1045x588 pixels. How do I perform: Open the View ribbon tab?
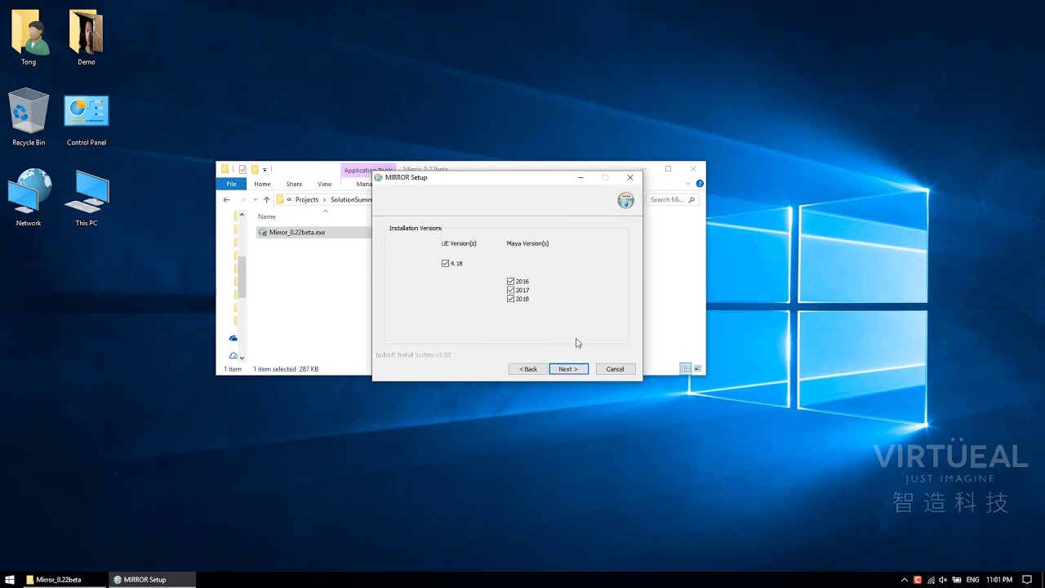tap(325, 184)
